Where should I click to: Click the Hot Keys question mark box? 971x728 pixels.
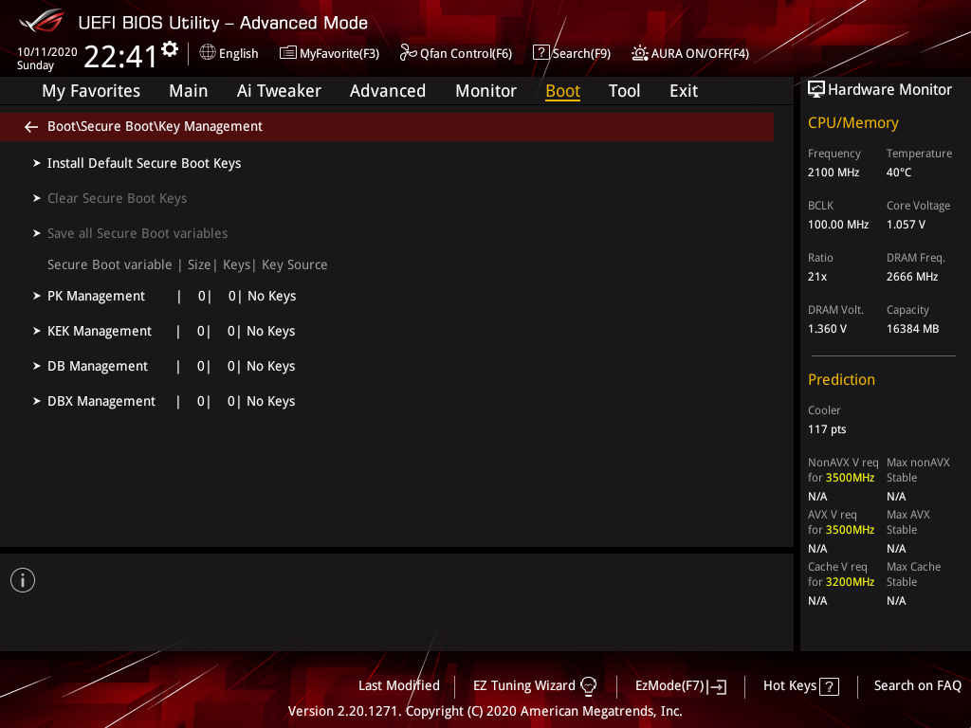point(829,686)
